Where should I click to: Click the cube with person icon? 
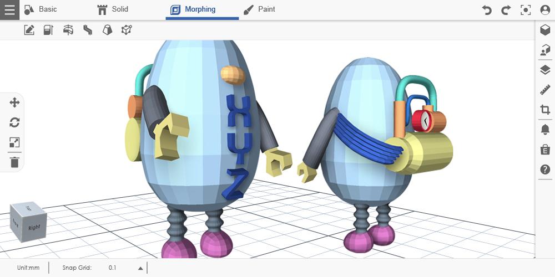[545, 50]
